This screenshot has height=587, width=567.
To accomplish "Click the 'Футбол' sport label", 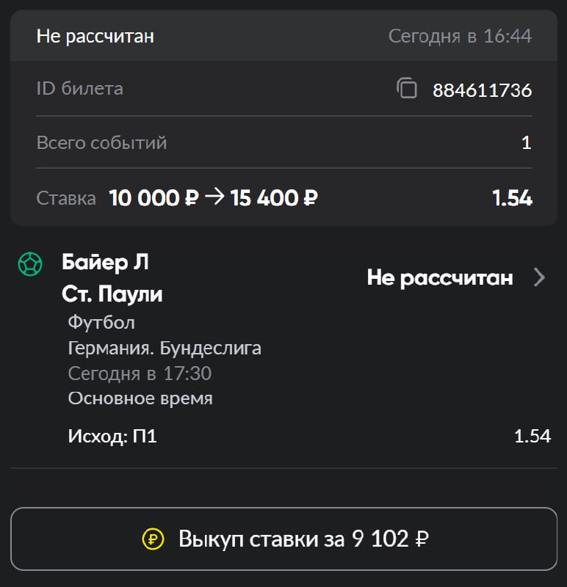I will pyautogui.click(x=101, y=322).
